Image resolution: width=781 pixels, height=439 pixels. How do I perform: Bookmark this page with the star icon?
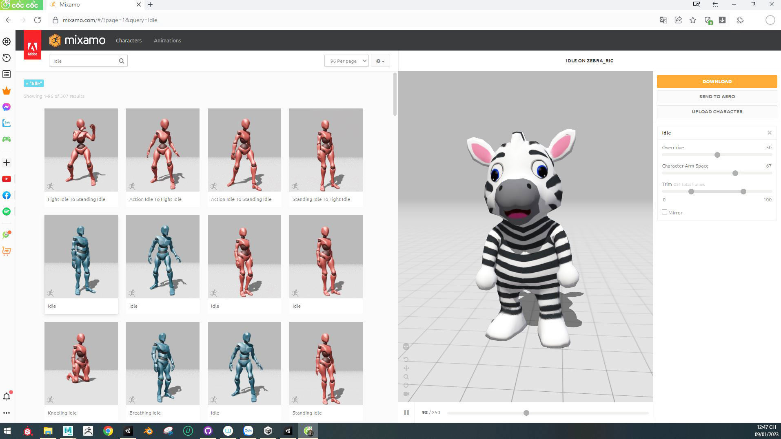pos(693,20)
